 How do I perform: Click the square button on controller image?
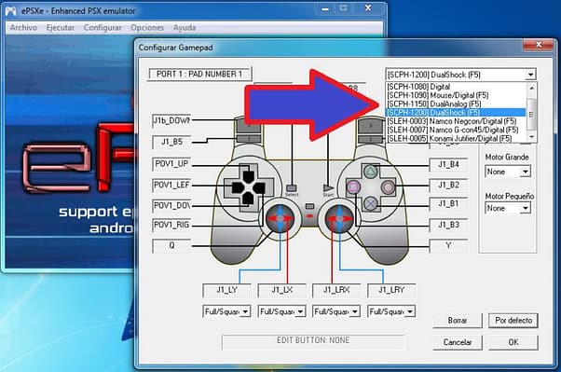pos(354,186)
